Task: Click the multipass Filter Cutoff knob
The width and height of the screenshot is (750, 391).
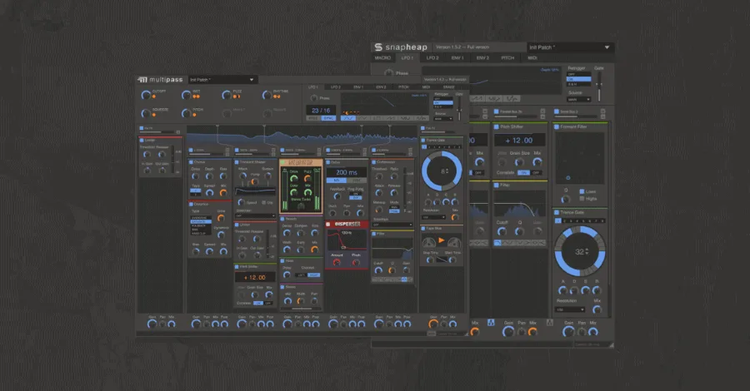Action: point(378,270)
